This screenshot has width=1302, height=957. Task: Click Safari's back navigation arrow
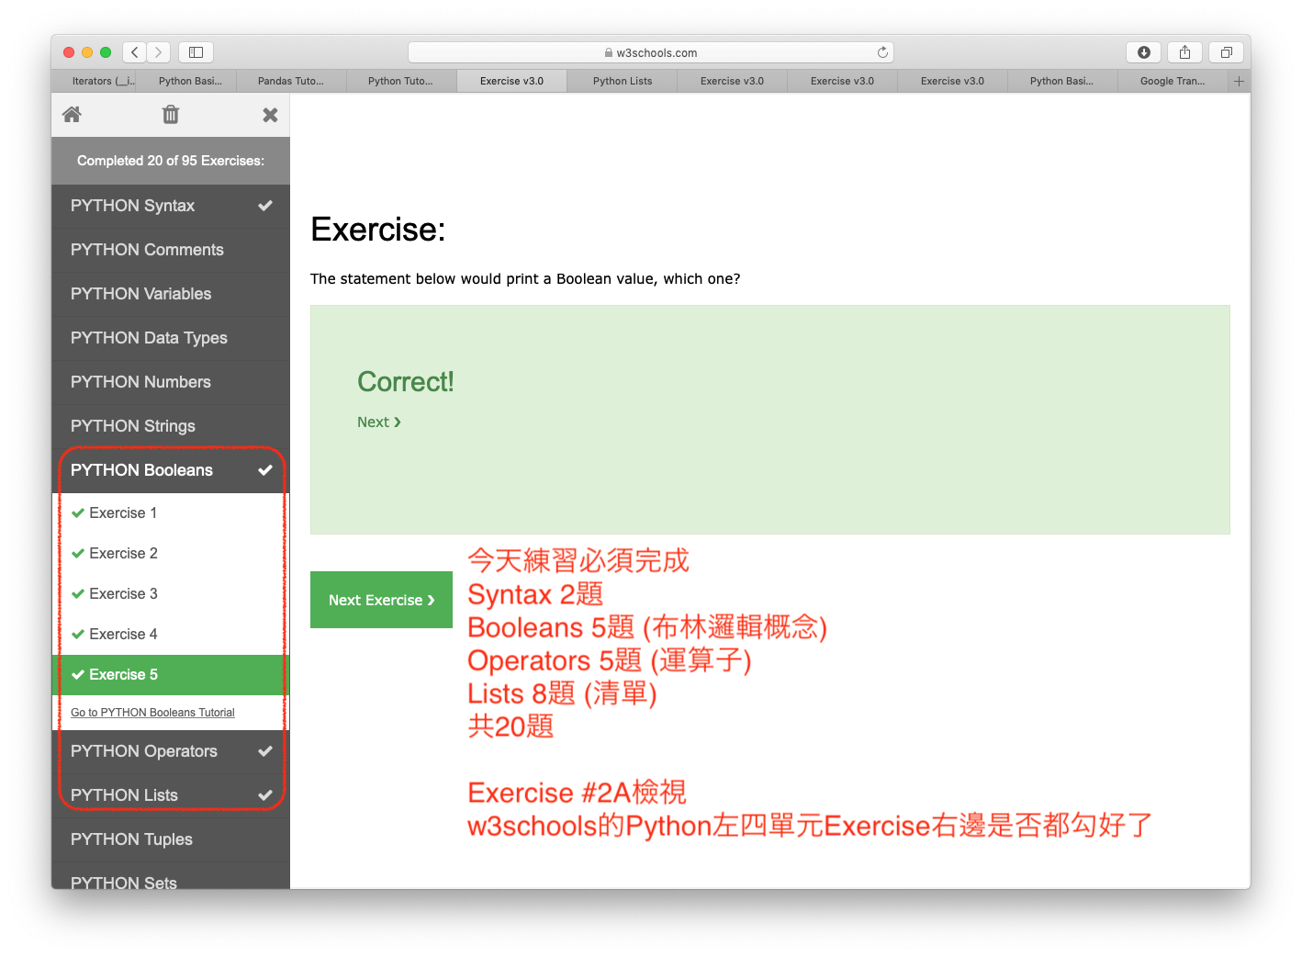135,52
